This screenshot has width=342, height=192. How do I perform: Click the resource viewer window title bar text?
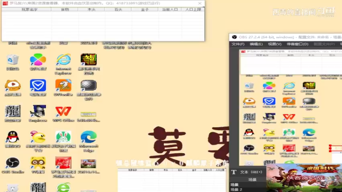coord(85,3)
